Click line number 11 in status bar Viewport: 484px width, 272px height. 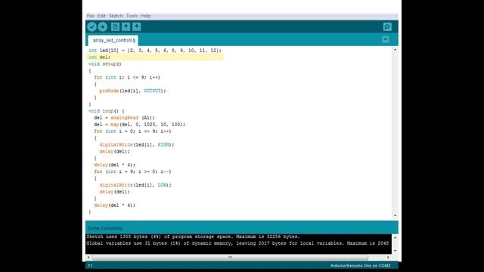[x=90, y=265]
